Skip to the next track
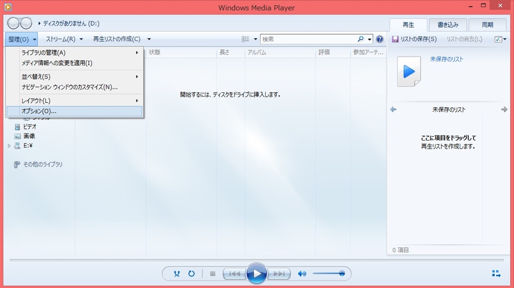 [279, 273]
